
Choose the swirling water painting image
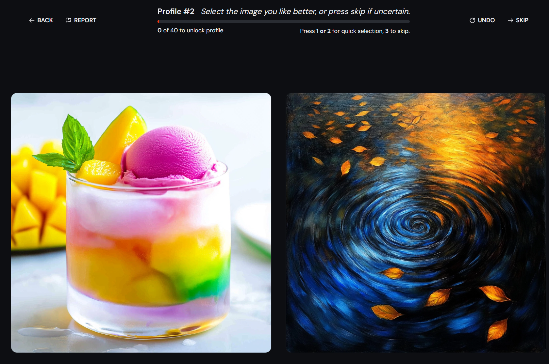[x=416, y=223]
